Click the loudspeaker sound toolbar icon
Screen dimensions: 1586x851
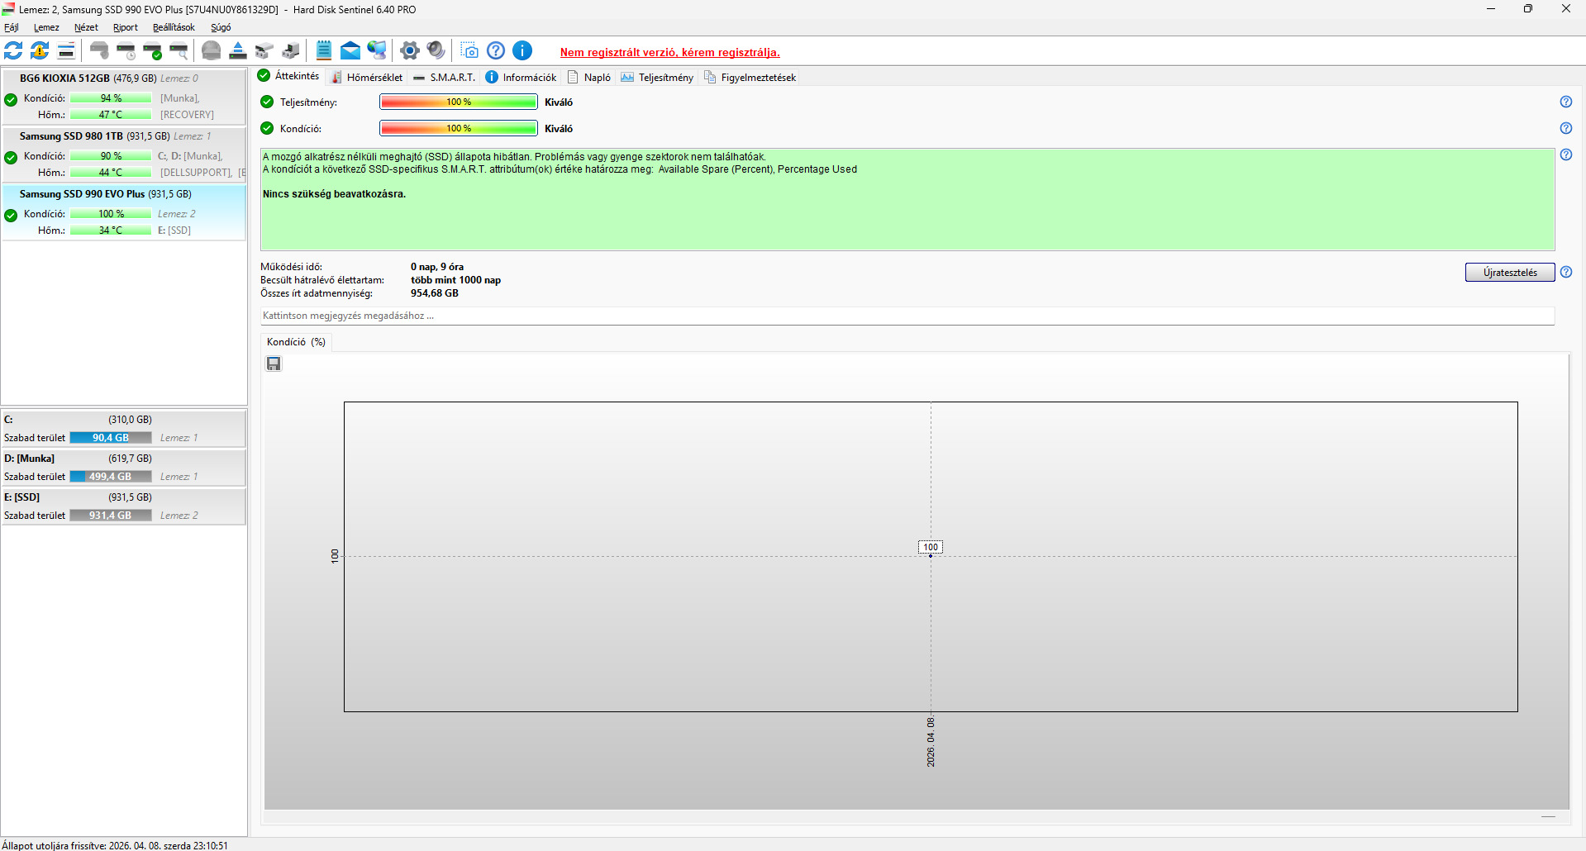436,50
